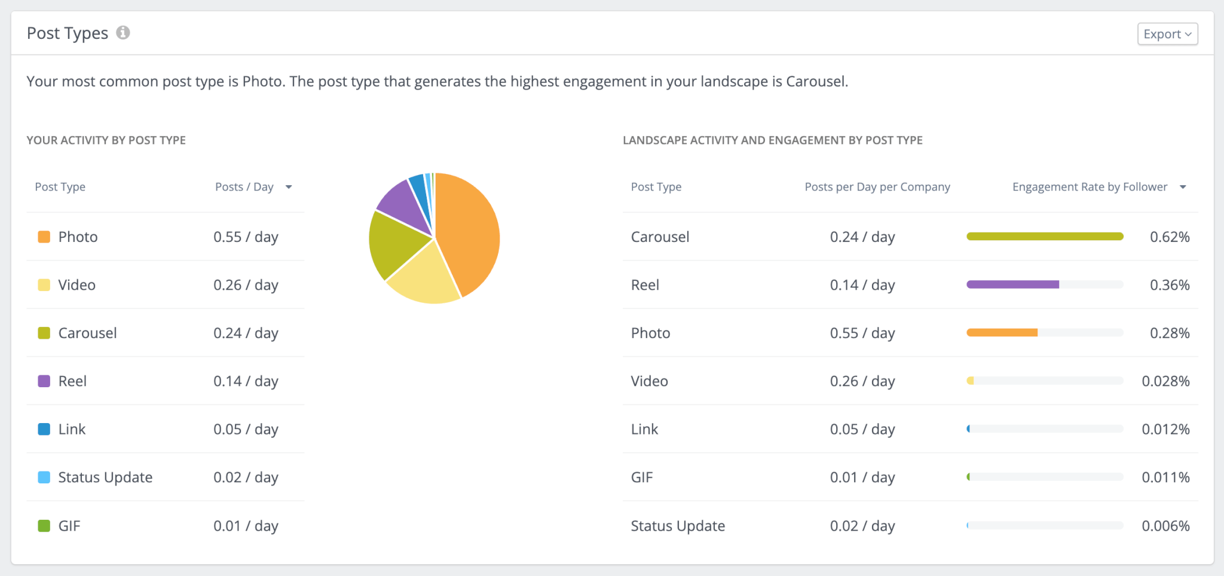Click the Landscape Activity section header
Screen dimensions: 1224x576
pos(773,140)
